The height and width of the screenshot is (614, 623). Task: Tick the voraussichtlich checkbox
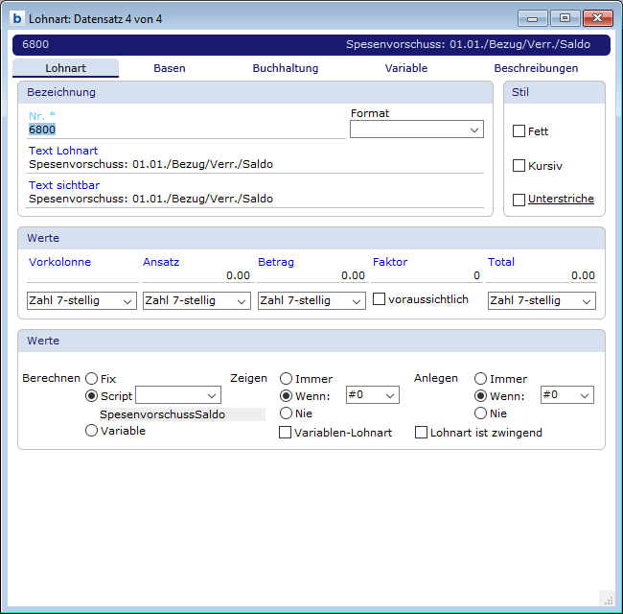tap(379, 299)
